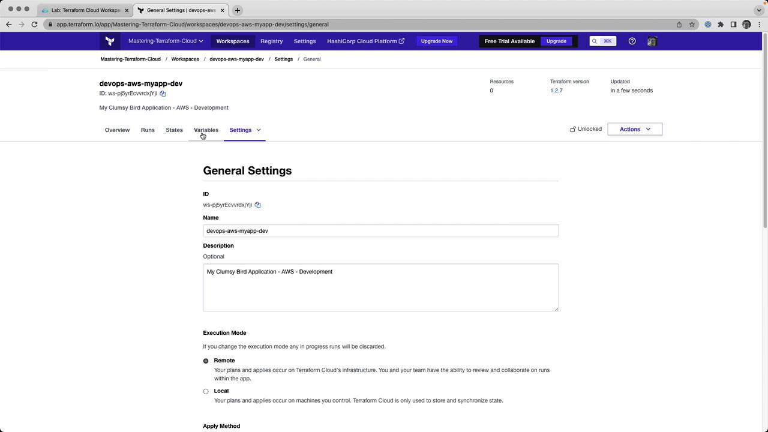The width and height of the screenshot is (768, 432).
Task: Close the General Settings browser tab
Action: coord(223,10)
